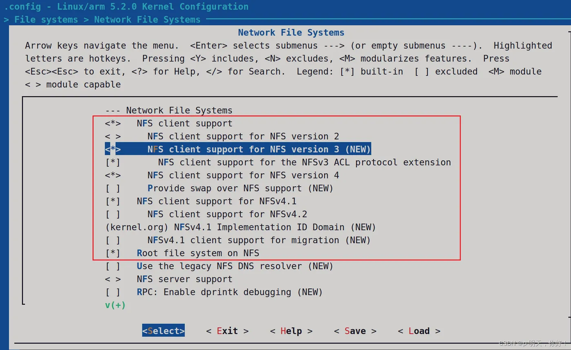Toggle NFS version 2 client support box
This screenshot has width=571, height=350.
point(113,136)
